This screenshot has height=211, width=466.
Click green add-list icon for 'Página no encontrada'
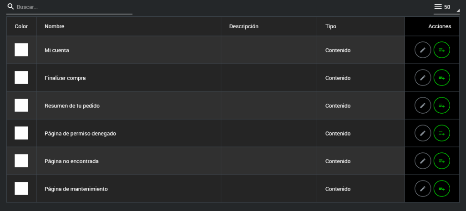[x=441, y=161]
